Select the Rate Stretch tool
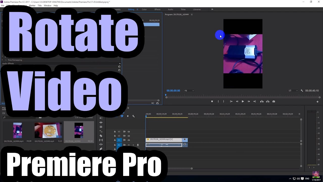 tap(101, 131)
